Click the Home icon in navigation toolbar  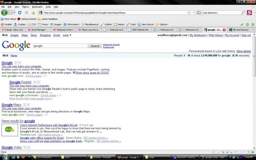pos(33,13)
